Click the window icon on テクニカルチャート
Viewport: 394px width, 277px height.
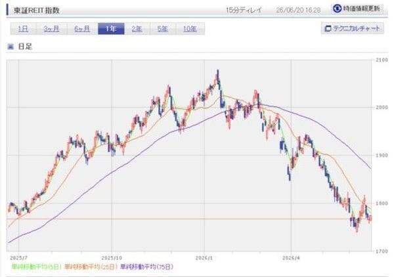[x=328, y=29]
